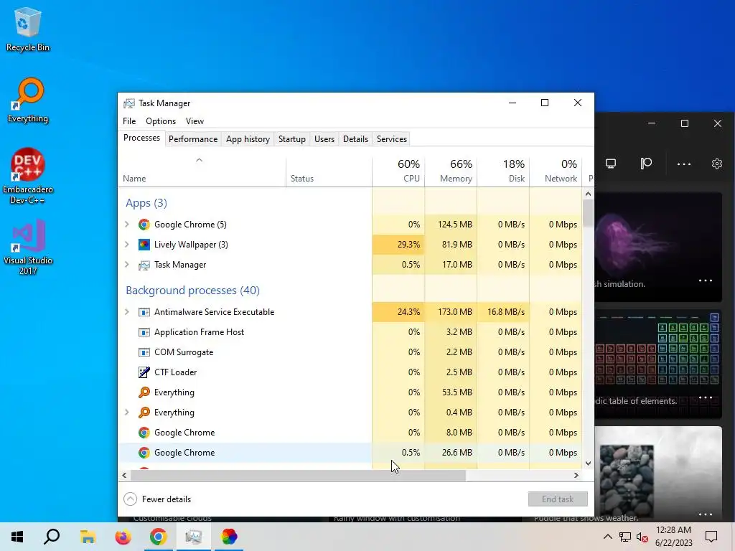This screenshot has width=735, height=551.
Task: Expand the Task Manager process group
Action: tap(126, 265)
